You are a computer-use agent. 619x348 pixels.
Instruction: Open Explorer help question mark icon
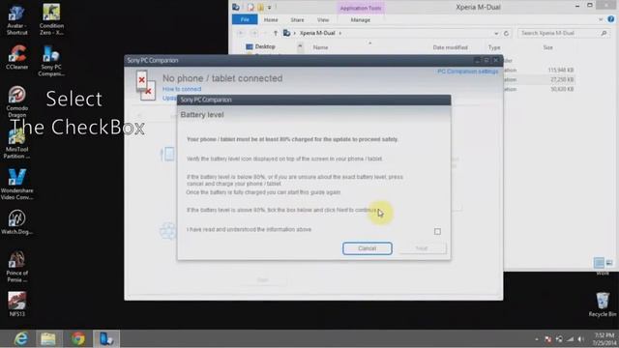pyautogui.click(x=610, y=19)
